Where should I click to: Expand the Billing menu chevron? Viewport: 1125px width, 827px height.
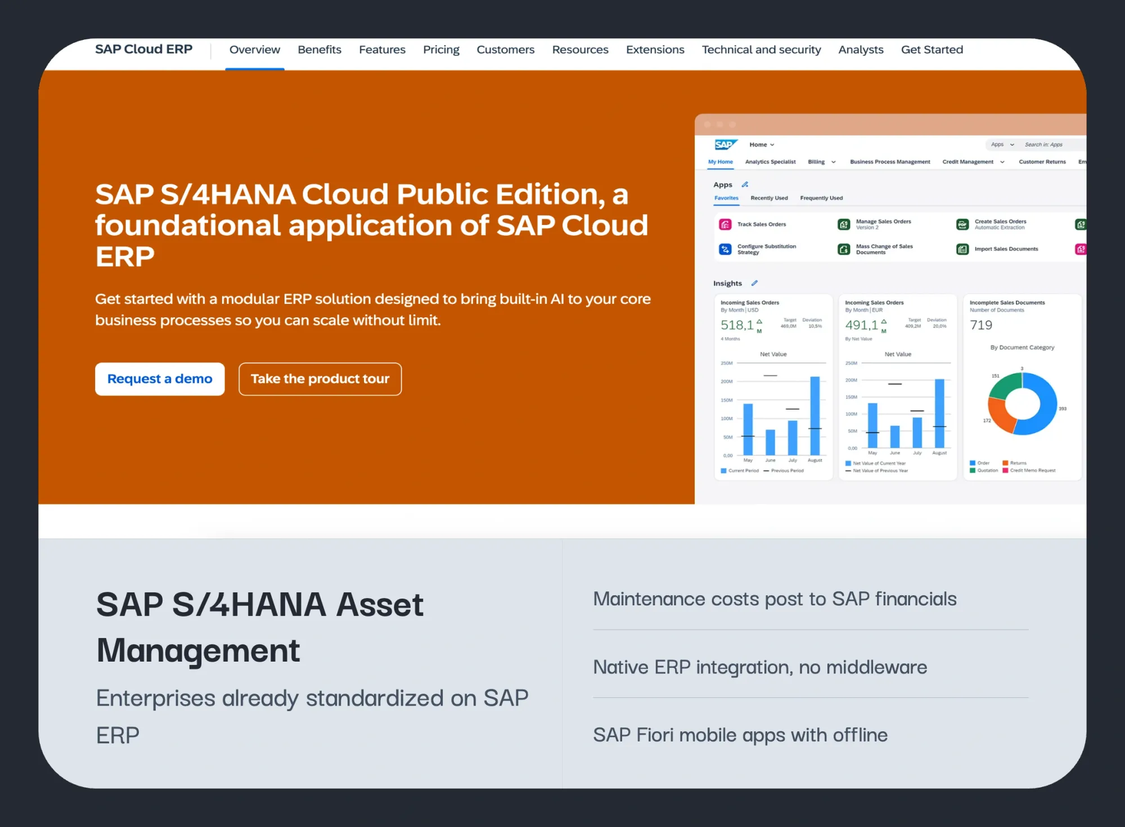click(x=834, y=162)
